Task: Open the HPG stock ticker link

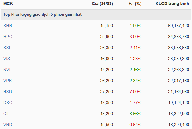Action: pos(8,37)
